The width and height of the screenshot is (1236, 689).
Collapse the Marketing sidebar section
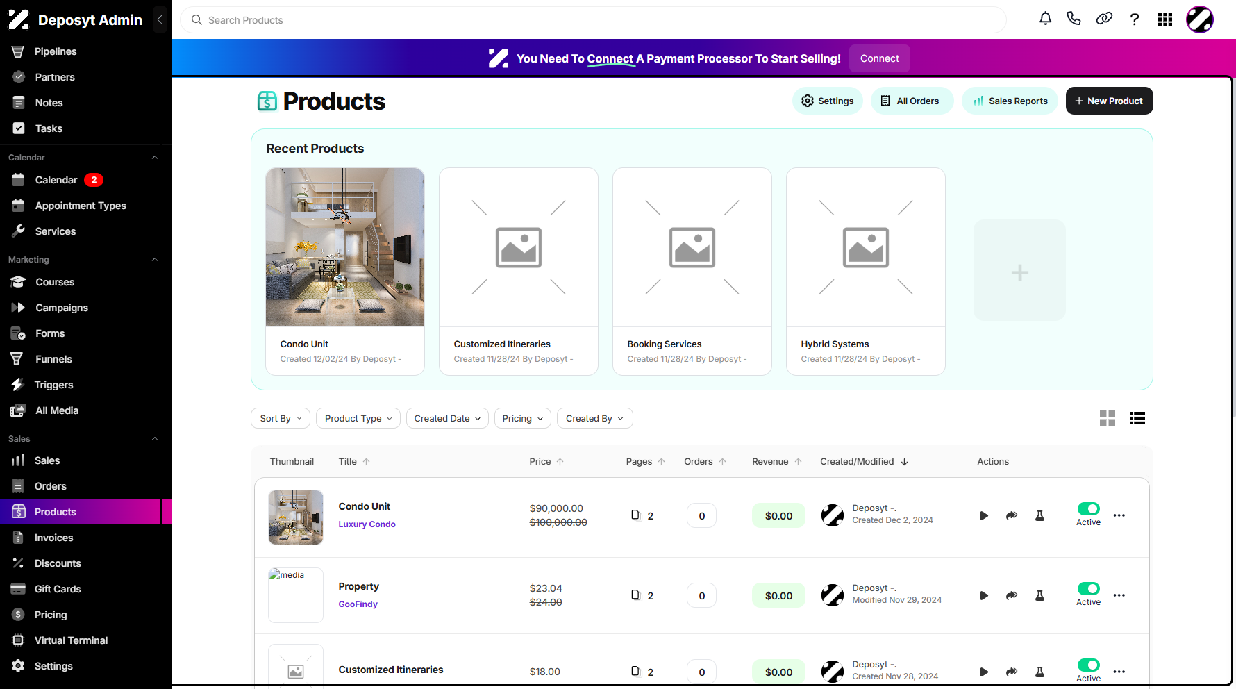[155, 260]
